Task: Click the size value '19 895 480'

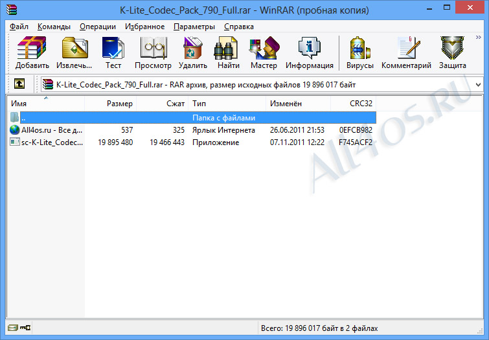Action: [x=115, y=142]
